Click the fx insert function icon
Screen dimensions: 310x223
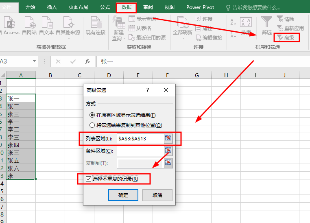tap(87, 61)
